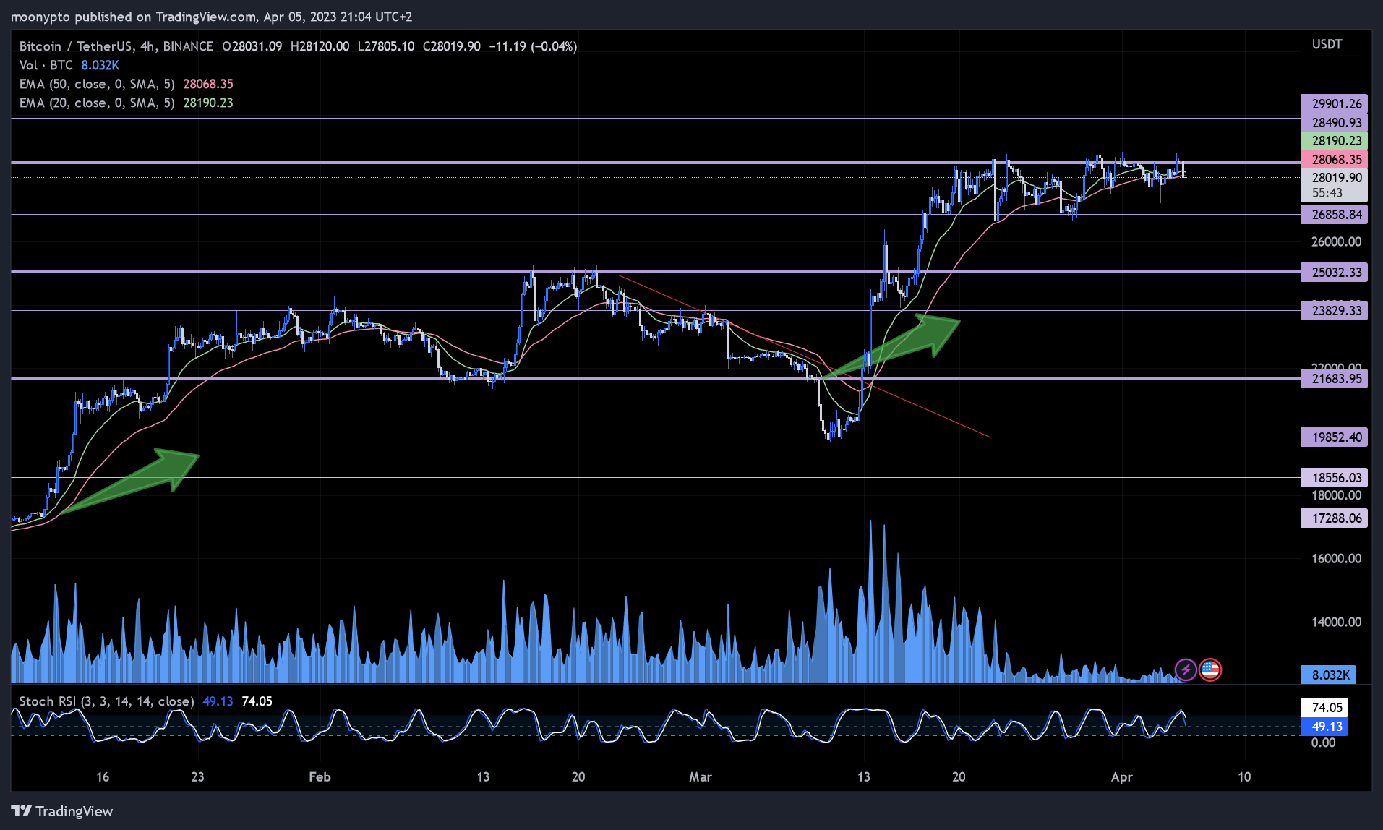Select the 19852.40 price level label

click(1334, 437)
